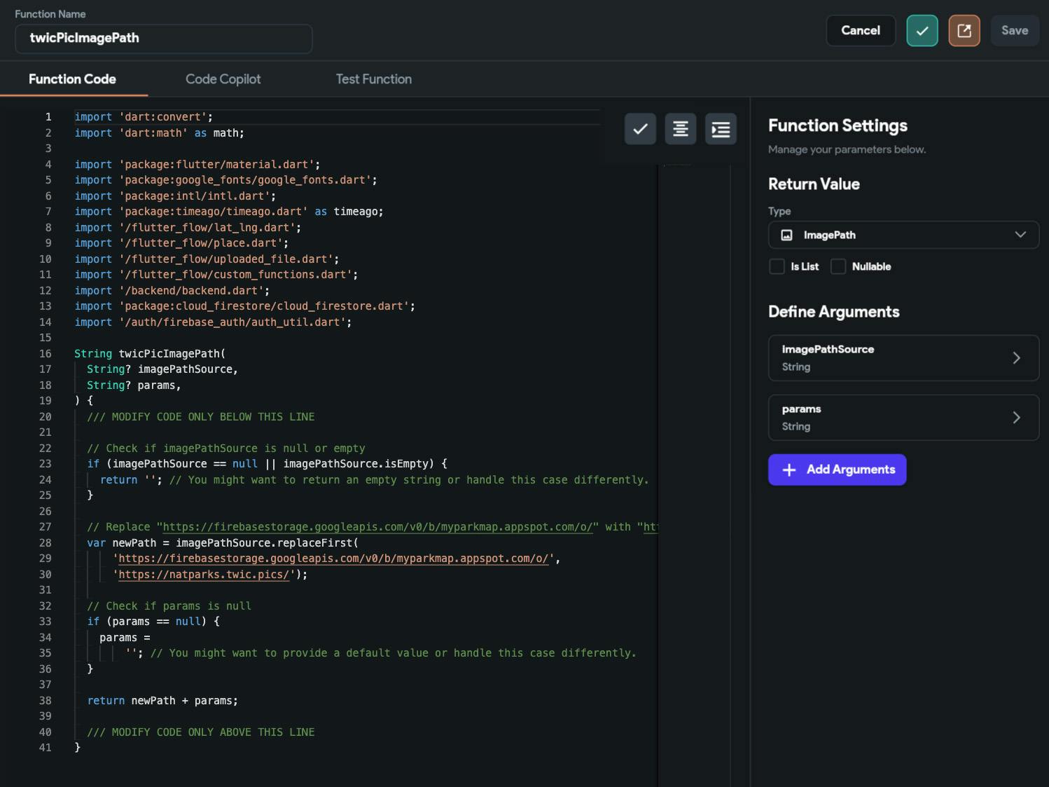Click the plus icon on Add Arguments
The width and height of the screenshot is (1049, 787).
click(789, 470)
